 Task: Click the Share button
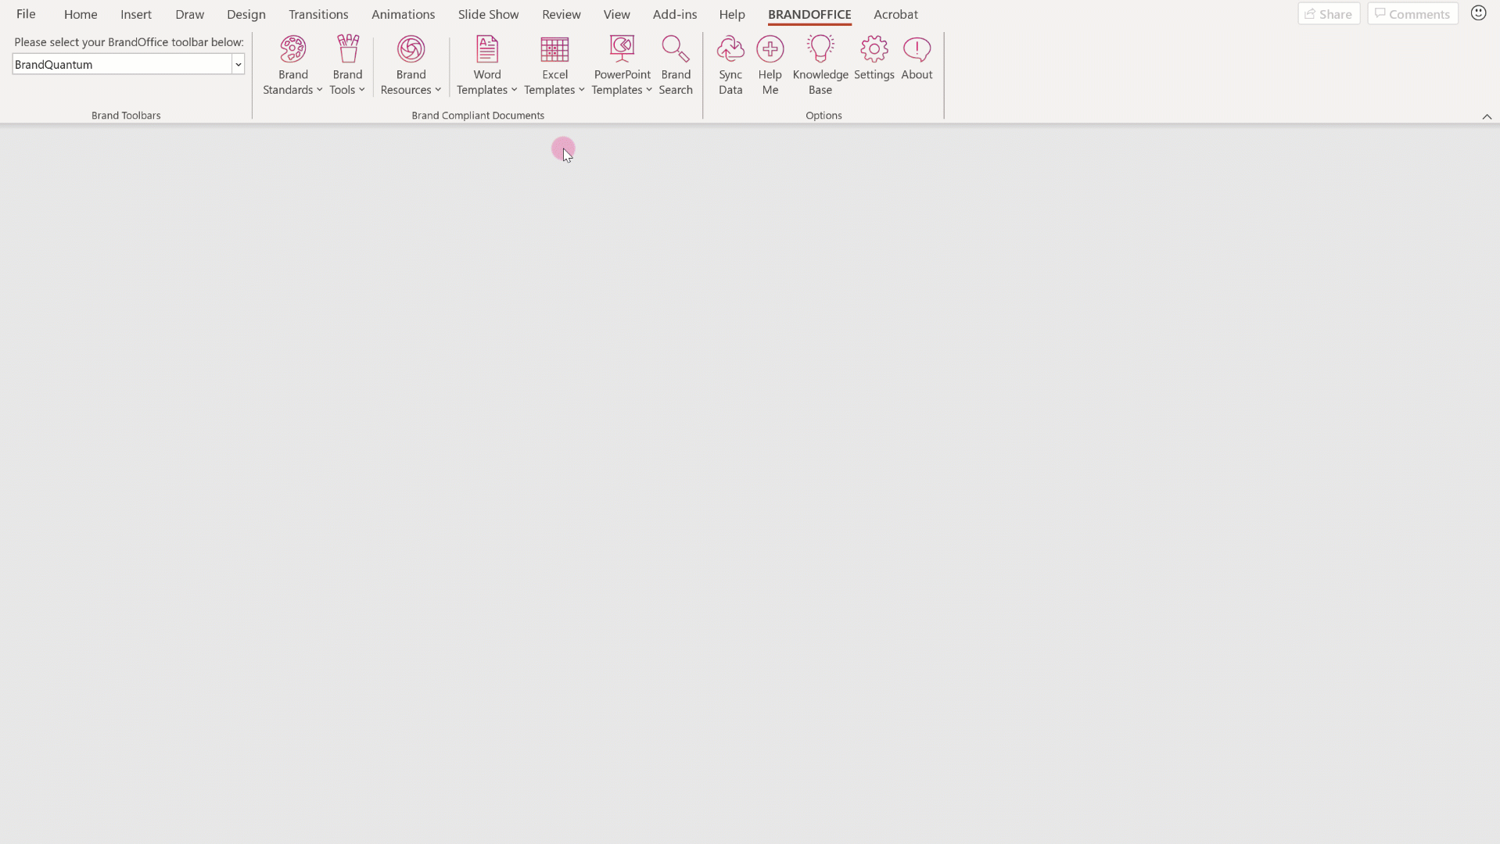tap(1329, 14)
